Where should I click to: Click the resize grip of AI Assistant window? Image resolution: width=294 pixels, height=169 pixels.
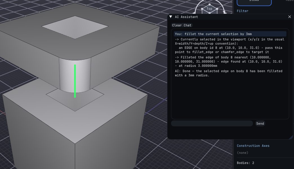coord(291,137)
